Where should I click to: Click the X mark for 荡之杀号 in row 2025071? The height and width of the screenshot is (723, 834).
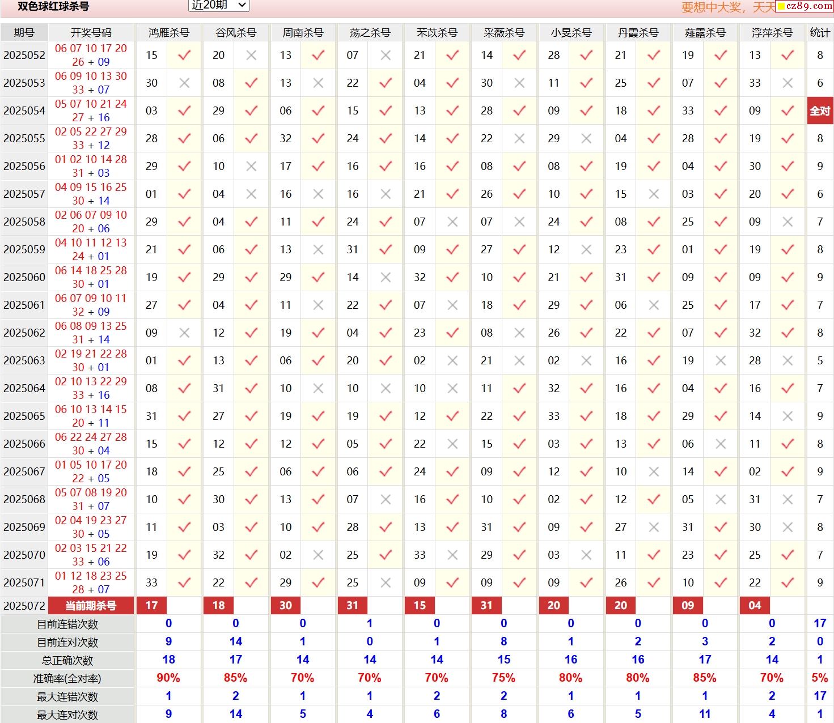(386, 582)
